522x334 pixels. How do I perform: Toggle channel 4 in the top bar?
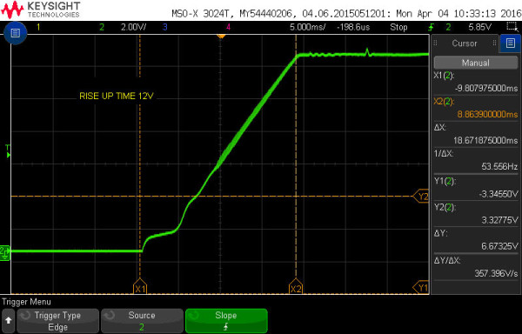click(228, 27)
